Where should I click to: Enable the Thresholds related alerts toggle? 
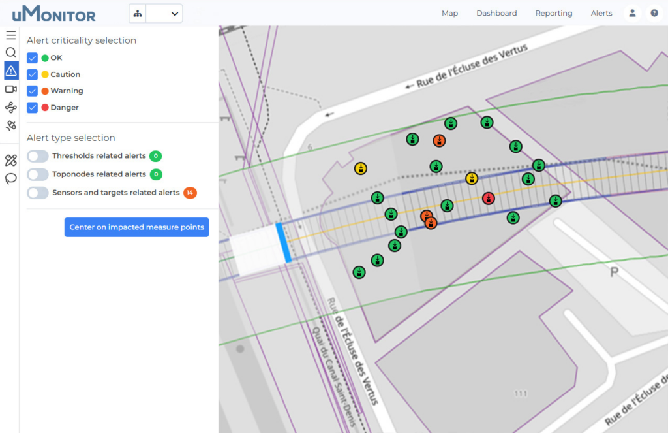tap(37, 156)
